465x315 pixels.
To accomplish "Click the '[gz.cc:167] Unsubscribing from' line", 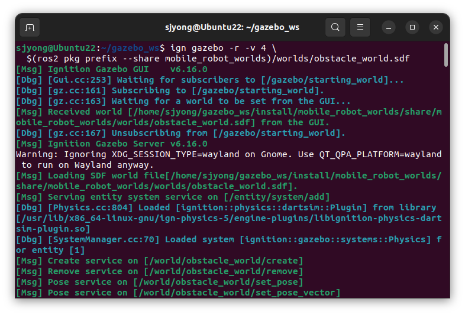I will click(180, 134).
